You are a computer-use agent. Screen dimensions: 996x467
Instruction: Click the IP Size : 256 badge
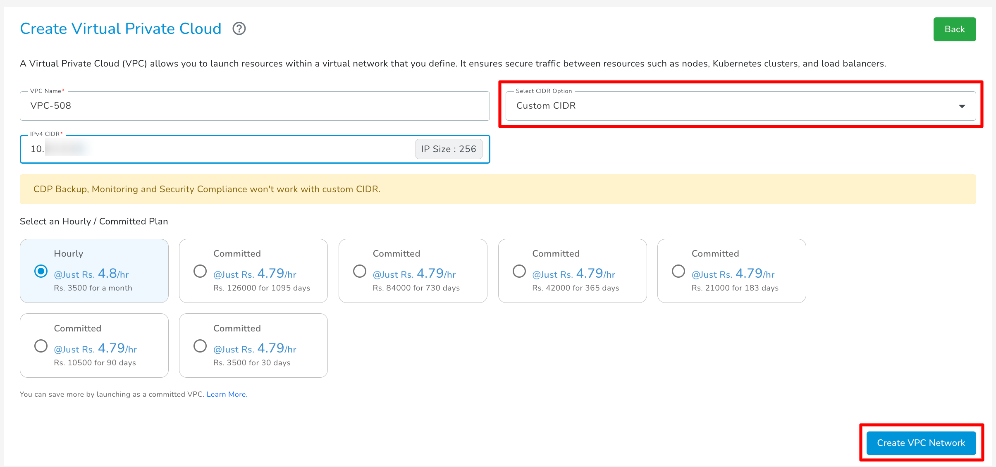click(448, 149)
